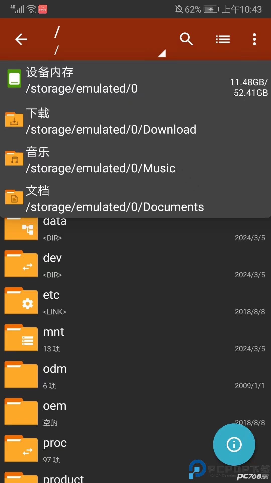Go to /storage/emulated/0/Documents location
The height and width of the screenshot is (483, 271).
tap(115, 207)
